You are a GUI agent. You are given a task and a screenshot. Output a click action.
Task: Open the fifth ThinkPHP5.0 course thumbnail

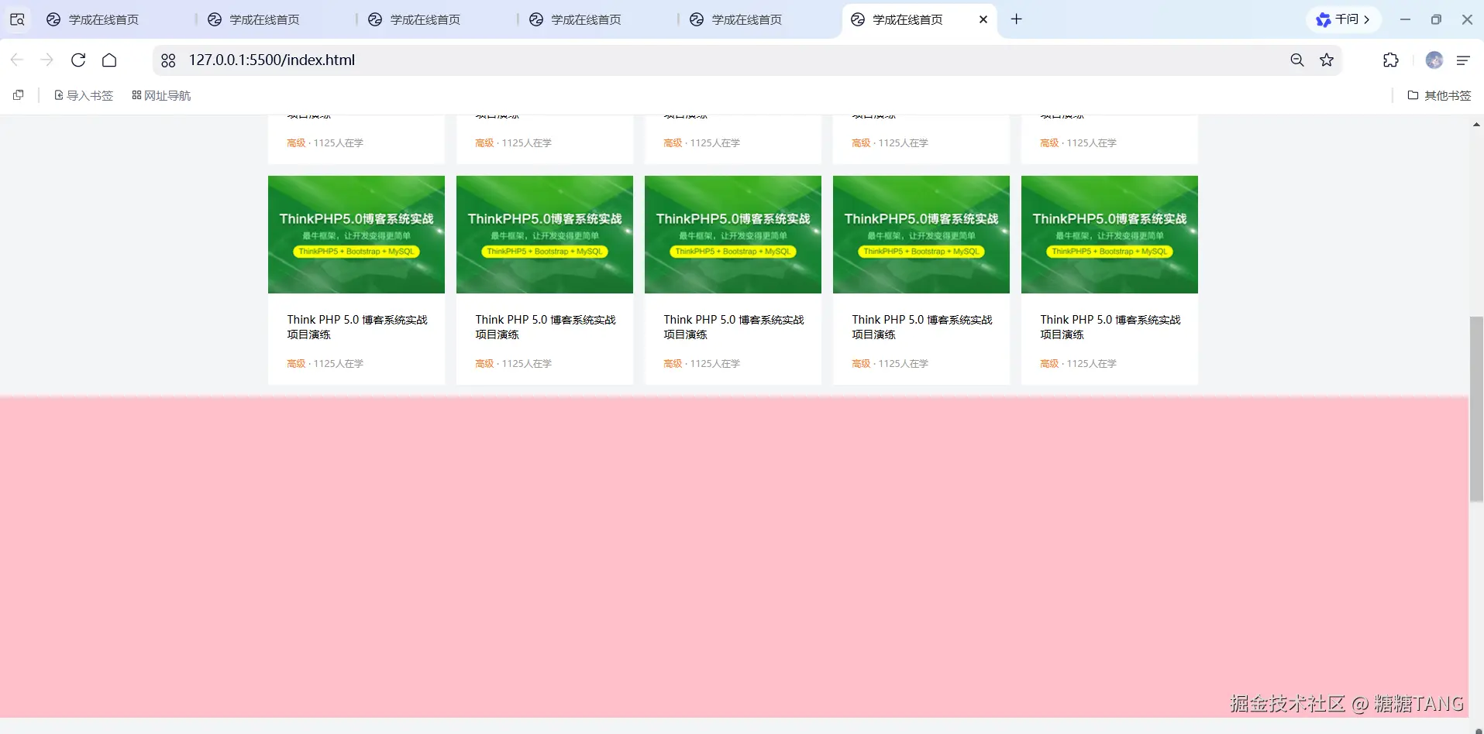click(1110, 235)
